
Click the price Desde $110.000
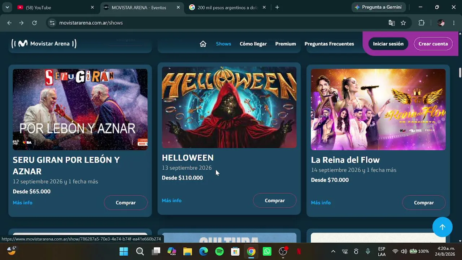(182, 178)
